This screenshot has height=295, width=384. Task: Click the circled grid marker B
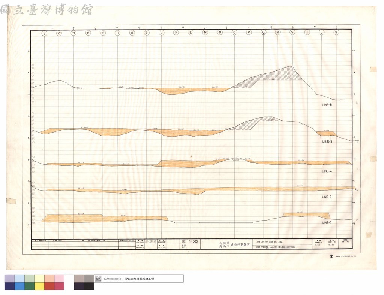pyautogui.click(x=44, y=33)
